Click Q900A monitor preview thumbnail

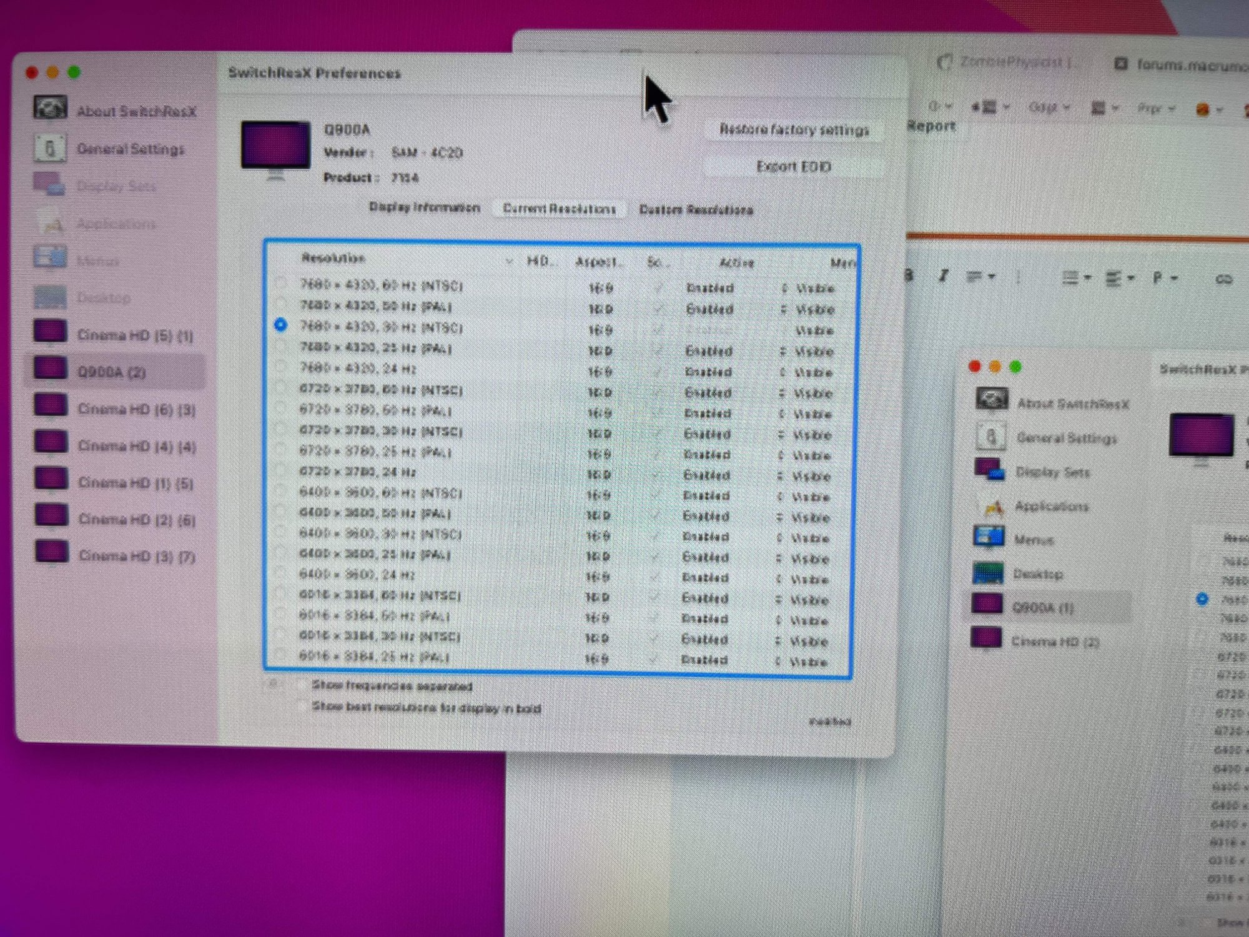pos(275,146)
